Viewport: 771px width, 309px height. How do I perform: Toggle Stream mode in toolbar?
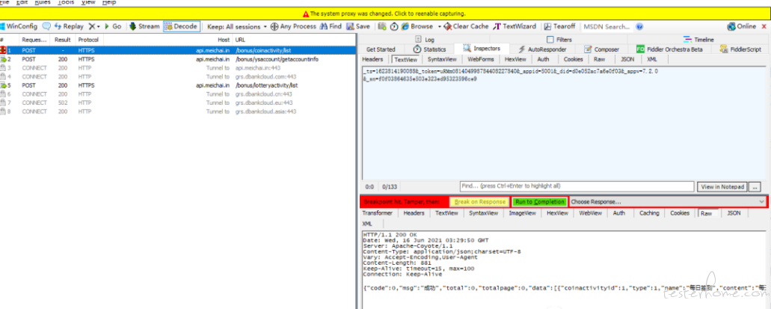pos(144,27)
